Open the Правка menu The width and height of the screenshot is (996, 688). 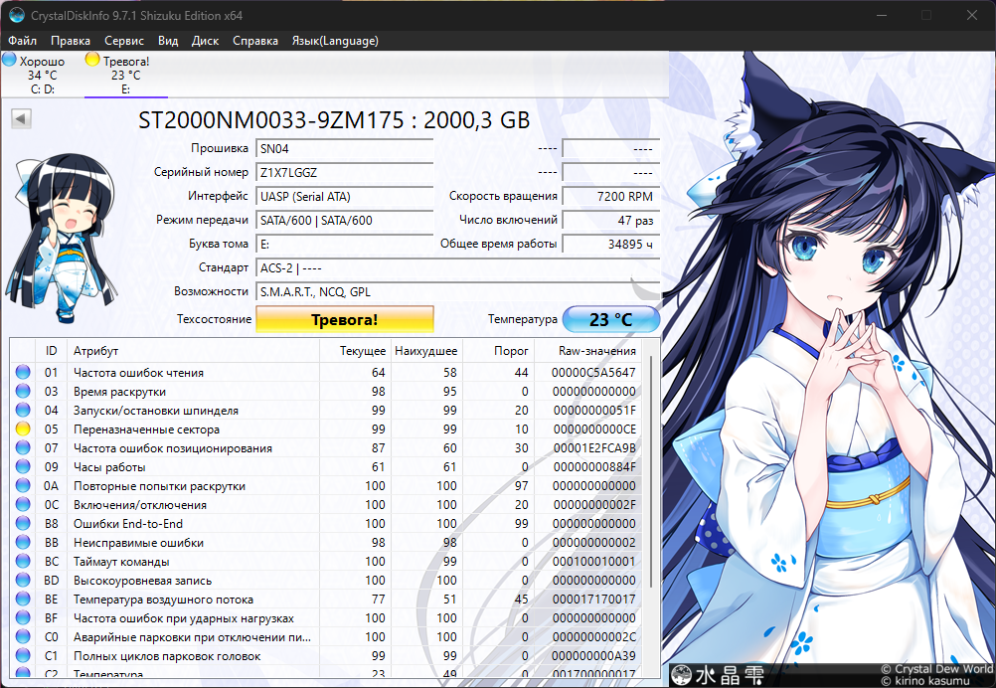(71, 41)
